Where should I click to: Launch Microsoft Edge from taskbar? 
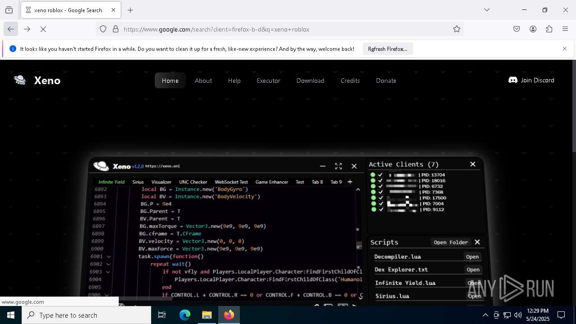[x=185, y=315]
